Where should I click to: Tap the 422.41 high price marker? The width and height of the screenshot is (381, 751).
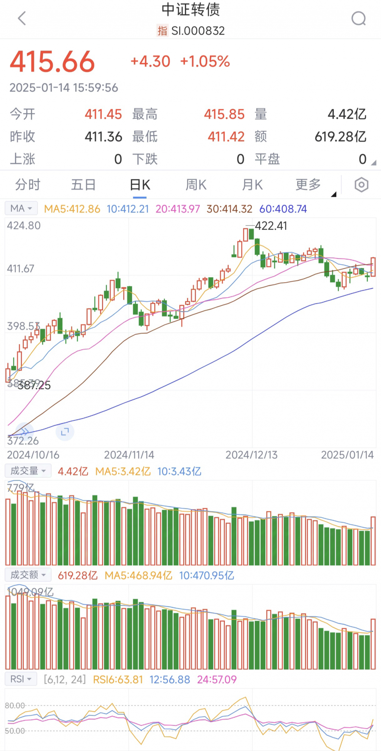click(270, 226)
